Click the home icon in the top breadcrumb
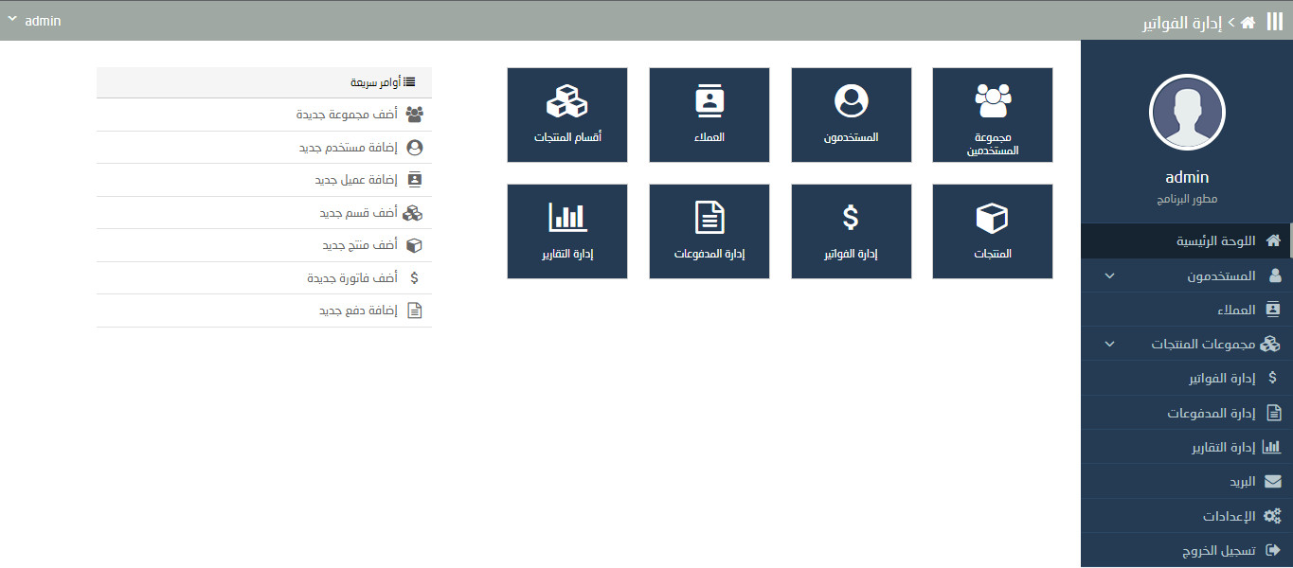 pos(1248,21)
